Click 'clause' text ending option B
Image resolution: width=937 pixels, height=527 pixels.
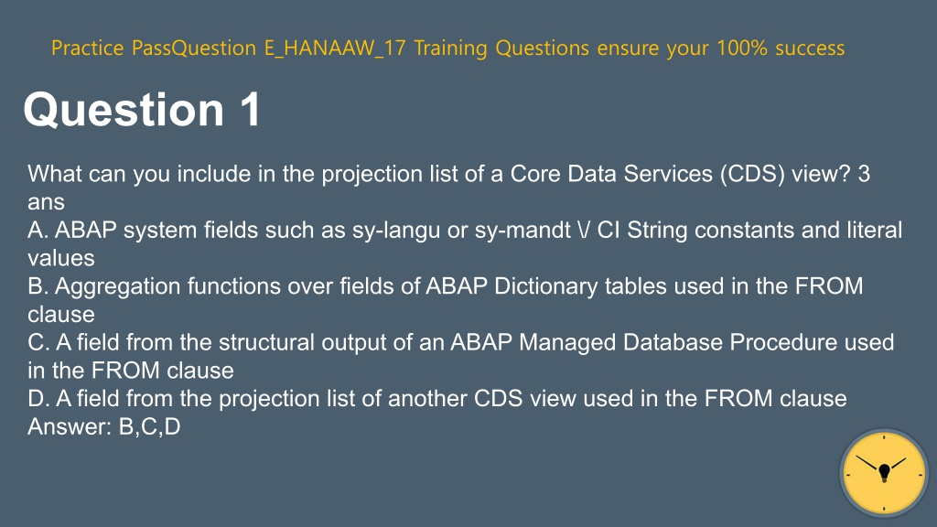[x=61, y=315]
